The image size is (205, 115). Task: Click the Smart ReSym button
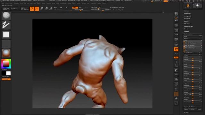point(193,53)
